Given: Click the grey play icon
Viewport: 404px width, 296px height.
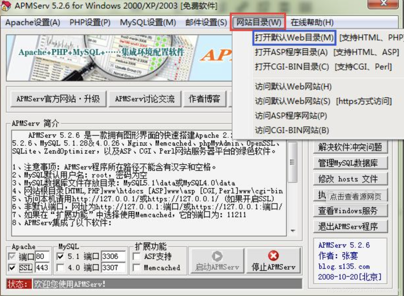Looking at the screenshot, I should (x=217, y=256).
